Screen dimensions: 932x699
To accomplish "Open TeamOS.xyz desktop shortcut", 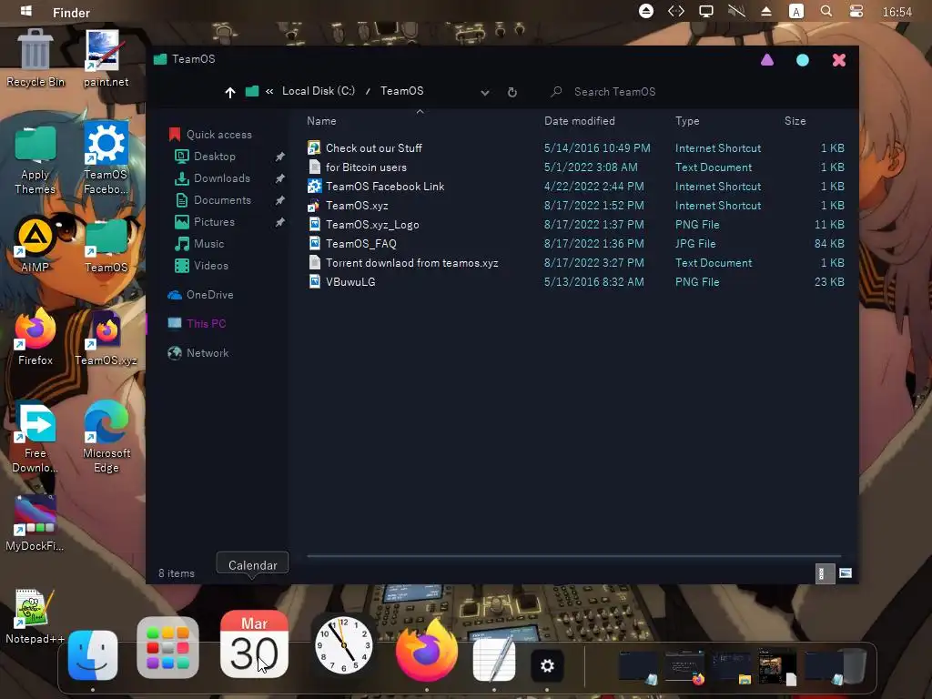I will pos(106,337).
